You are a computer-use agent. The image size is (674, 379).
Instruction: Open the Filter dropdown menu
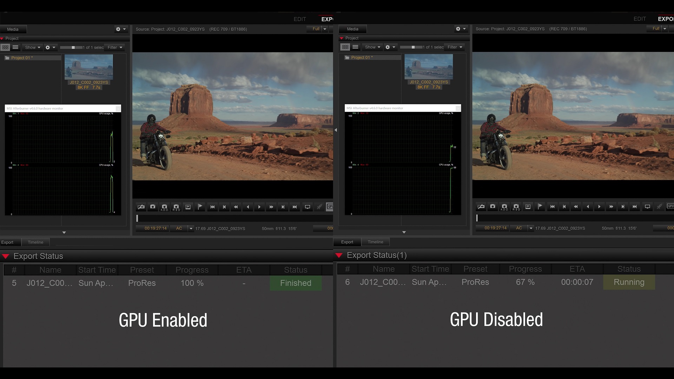tap(114, 47)
